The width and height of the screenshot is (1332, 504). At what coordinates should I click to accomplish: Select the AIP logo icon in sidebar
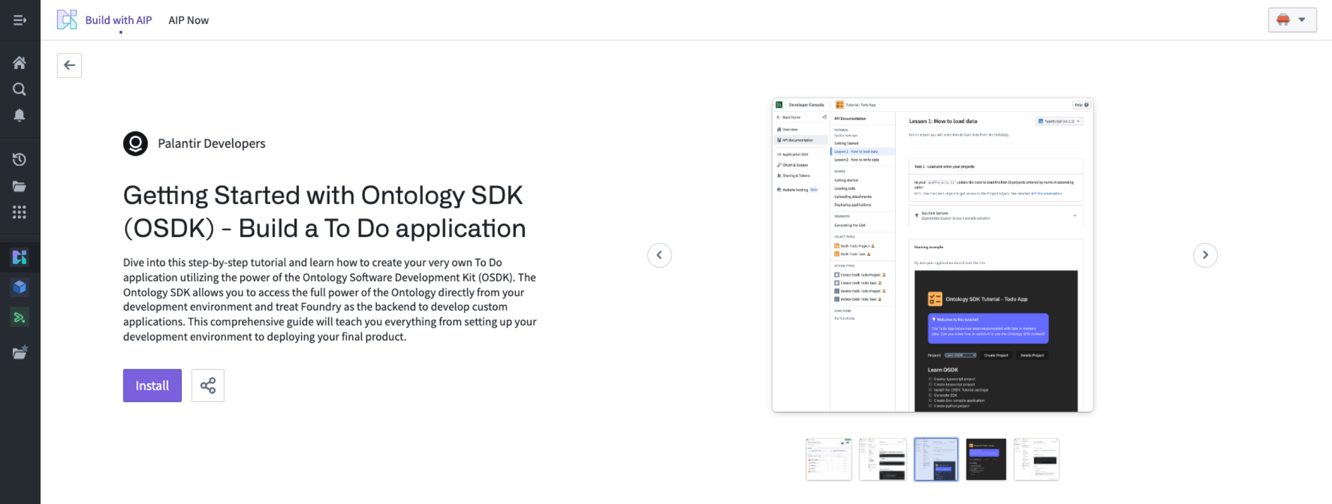[20, 257]
